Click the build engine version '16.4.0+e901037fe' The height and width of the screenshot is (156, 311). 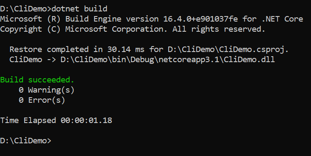pos(200,19)
